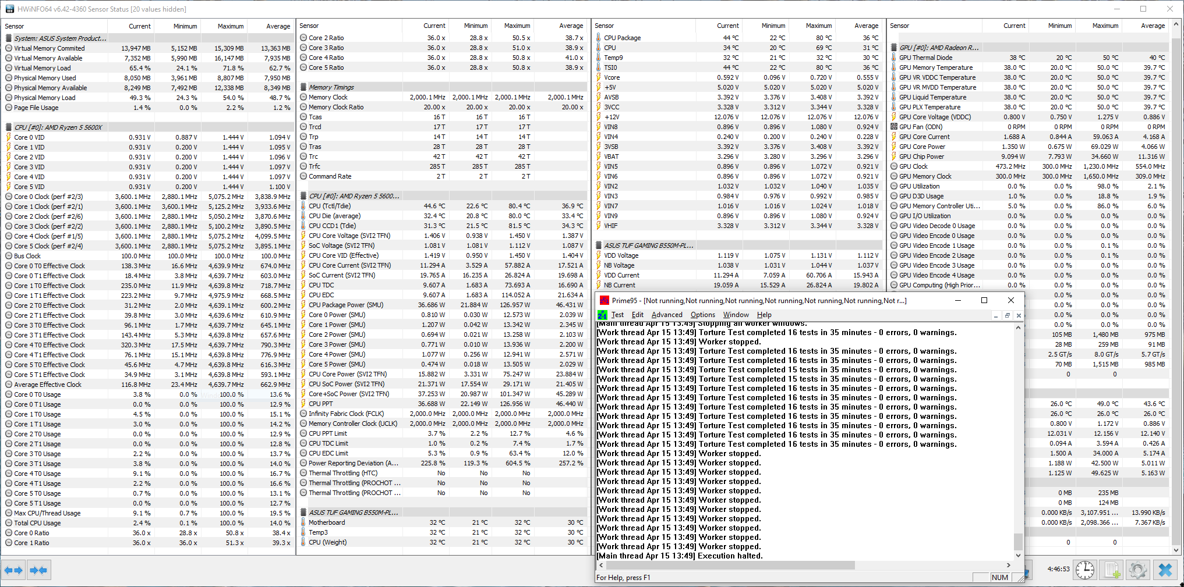Image resolution: width=1184 pixels, height=587 pixels.
Task: Click the clock icon beside Bus Clock
Action: pyautogui.click(x=9, y=256)
